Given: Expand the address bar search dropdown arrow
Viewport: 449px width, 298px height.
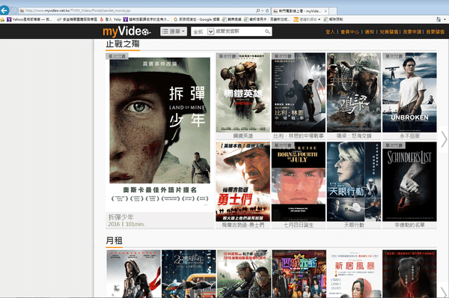Looking at the screenshot, I should [263, 11].
